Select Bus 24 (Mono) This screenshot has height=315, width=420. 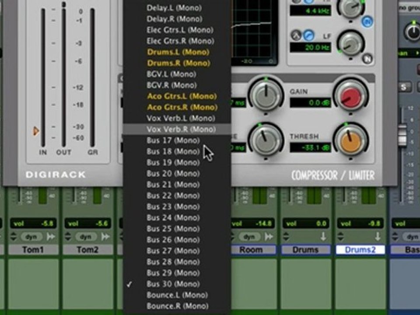(177, 218)
